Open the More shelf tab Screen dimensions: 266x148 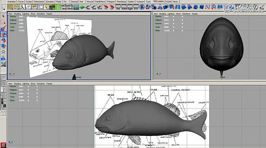[176, 2]
